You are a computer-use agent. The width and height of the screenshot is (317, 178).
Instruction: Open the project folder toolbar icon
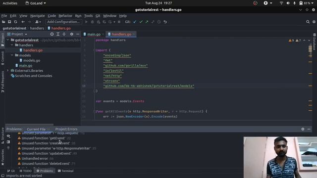point(3,22)
